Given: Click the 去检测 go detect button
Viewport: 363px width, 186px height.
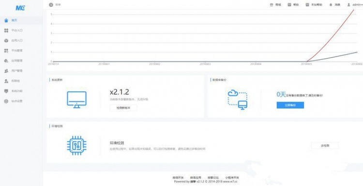Looking at the screenshot, I should [325, 145].
